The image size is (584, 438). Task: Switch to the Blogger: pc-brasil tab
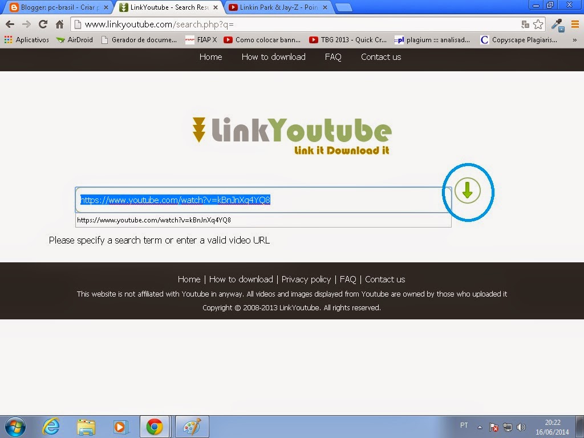(57, 7)
